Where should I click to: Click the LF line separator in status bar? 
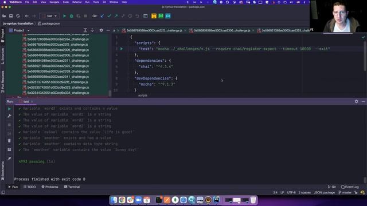coord(282,192)
